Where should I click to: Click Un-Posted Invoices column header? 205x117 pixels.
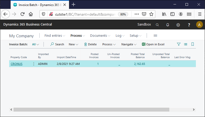[113, 56]
